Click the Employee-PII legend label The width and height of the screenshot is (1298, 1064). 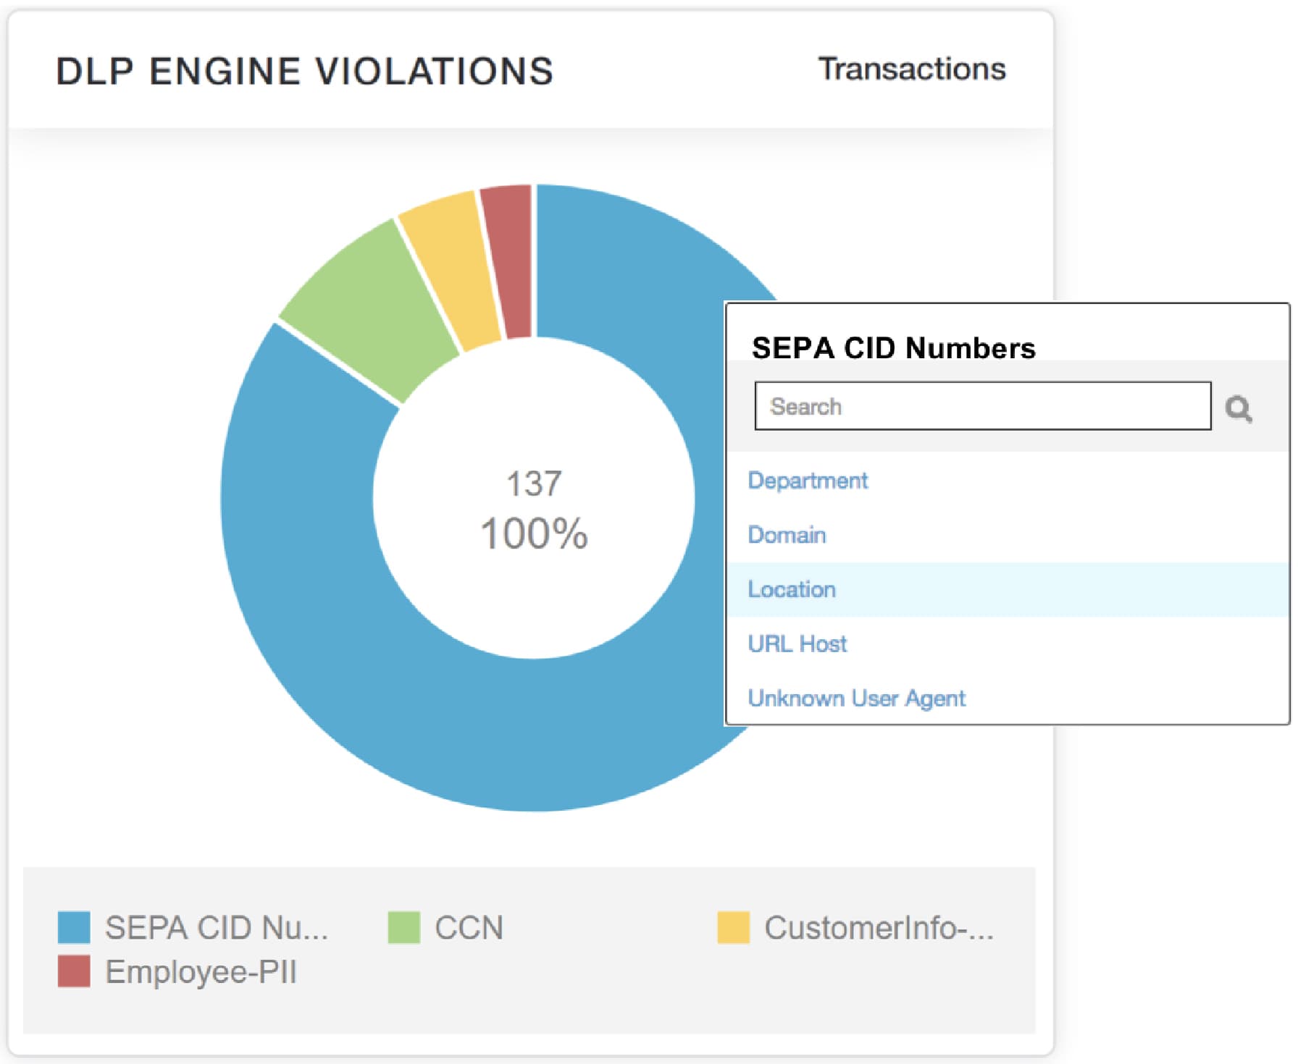click(x=201, y=971)
